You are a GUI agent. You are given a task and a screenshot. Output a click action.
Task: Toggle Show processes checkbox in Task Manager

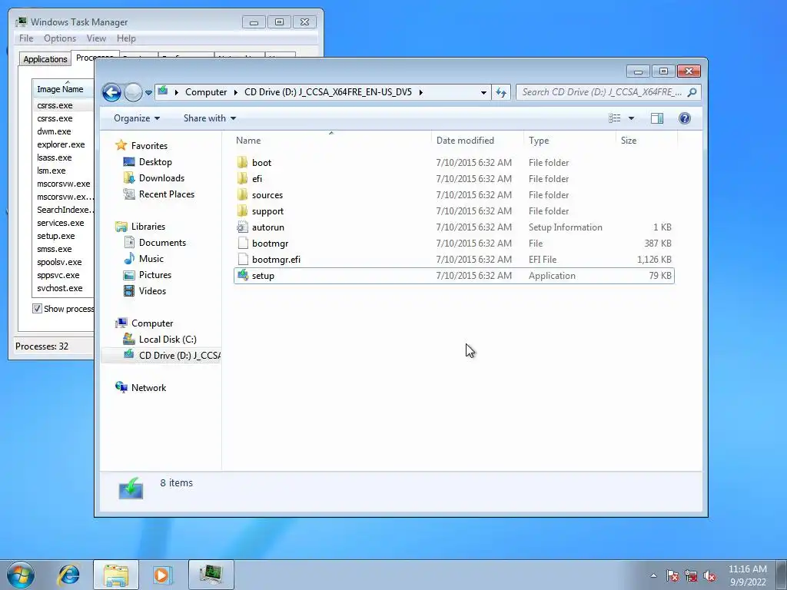(37, 309)
